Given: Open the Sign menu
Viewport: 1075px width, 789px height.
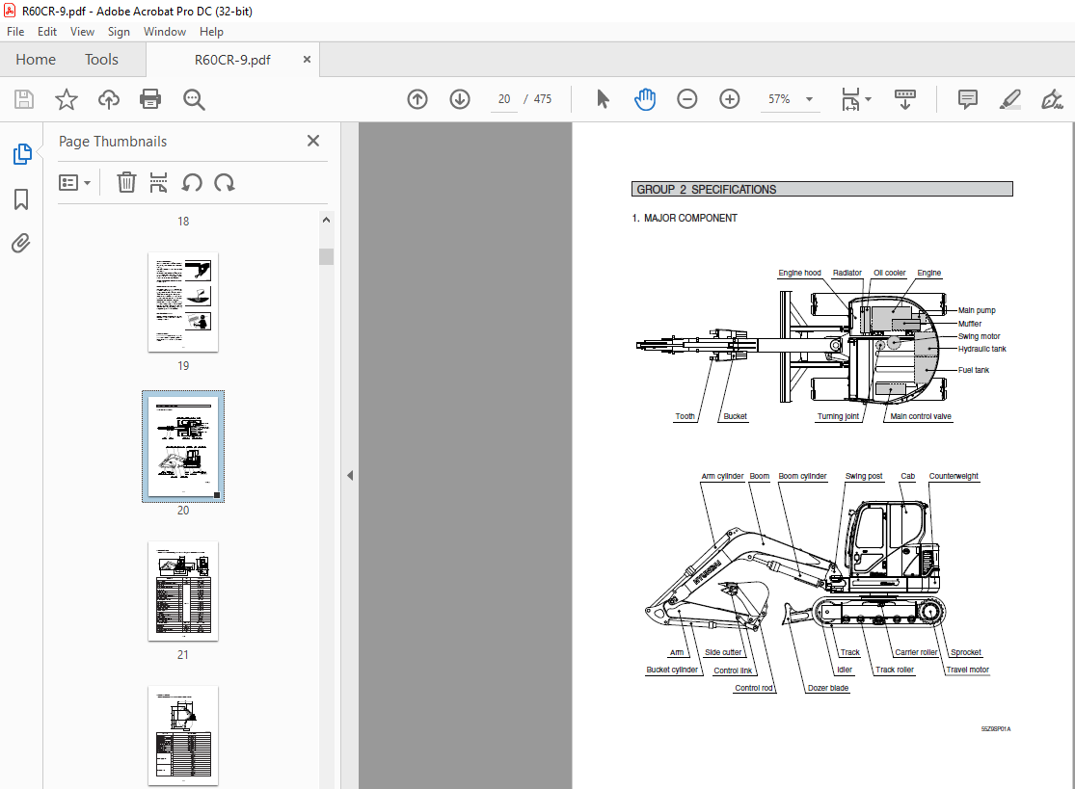Looking at the screenshot, I should click(x=119, y=32).
